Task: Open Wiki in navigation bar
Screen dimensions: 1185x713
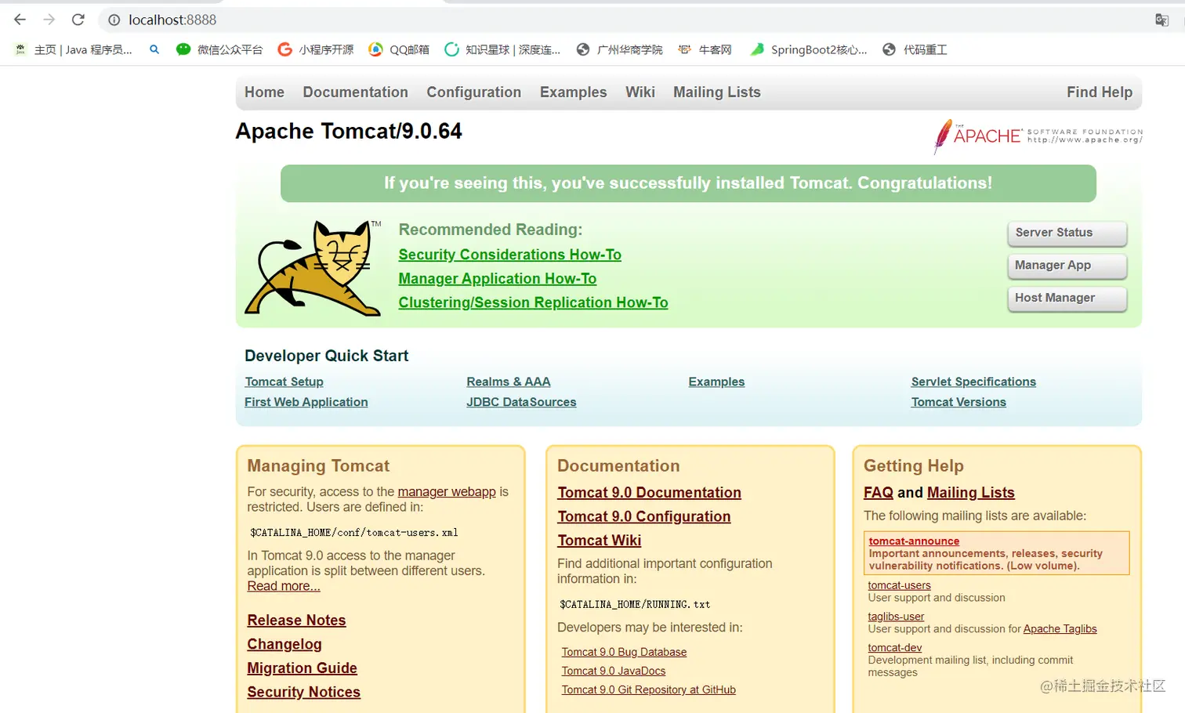Action: pyautogui.click(x=640, y=92)
